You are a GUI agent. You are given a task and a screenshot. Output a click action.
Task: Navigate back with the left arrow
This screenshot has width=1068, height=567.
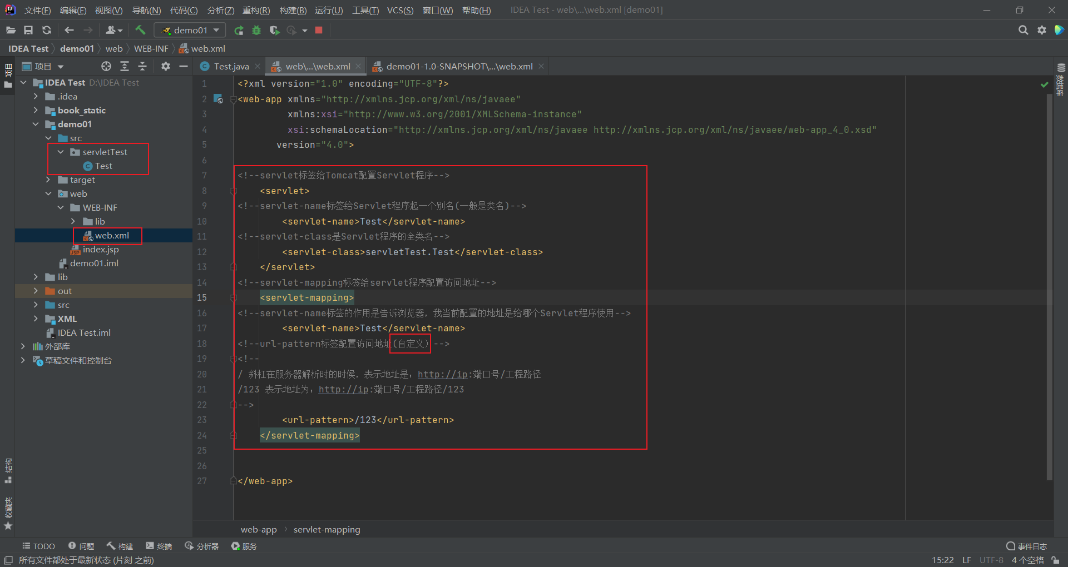(69, 30)
